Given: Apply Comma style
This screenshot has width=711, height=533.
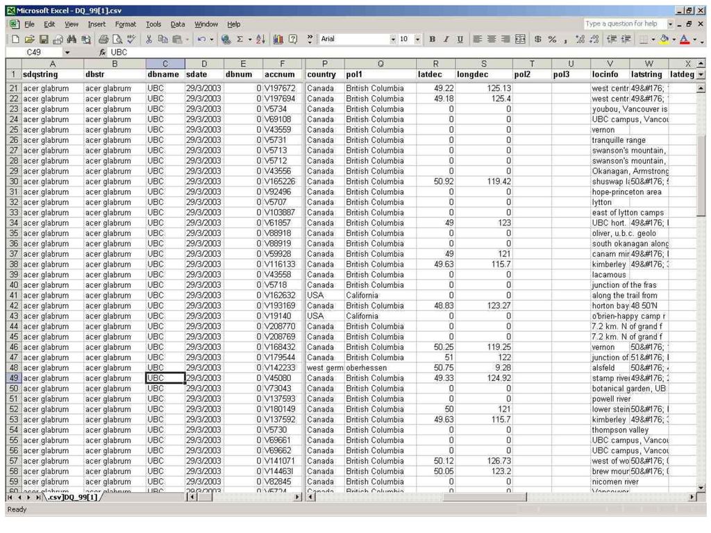Looking at the screenshot, I should 565,40.
